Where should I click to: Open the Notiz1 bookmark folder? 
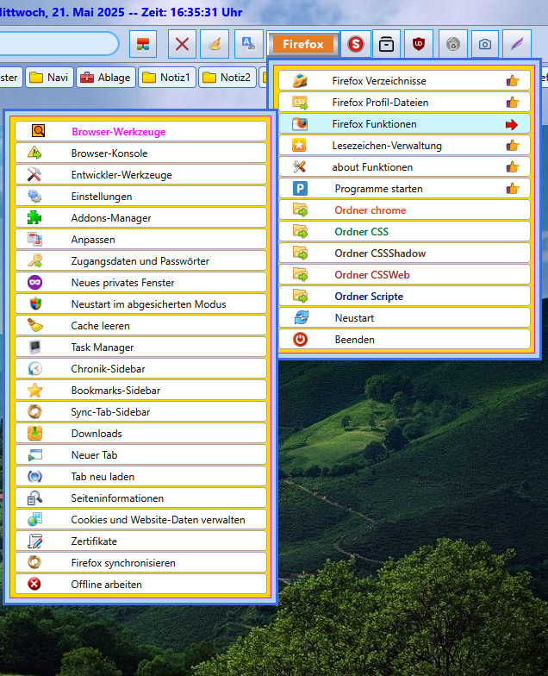pos(167,78)
